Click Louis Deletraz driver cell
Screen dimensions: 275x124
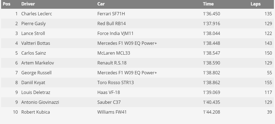[36, 92]
